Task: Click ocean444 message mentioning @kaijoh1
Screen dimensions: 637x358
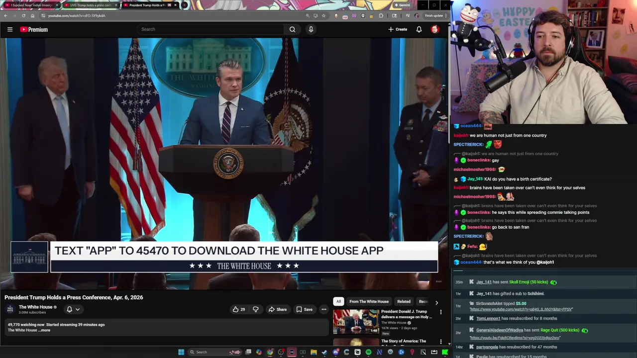Action: [x=504, y=262]
